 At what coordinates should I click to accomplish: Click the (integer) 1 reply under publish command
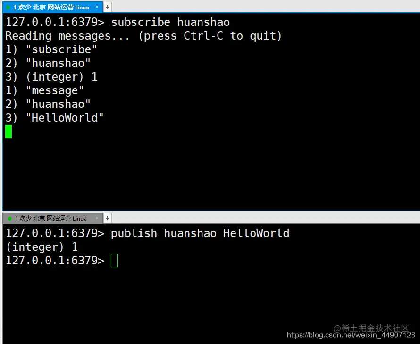click(x=42, y=247)
